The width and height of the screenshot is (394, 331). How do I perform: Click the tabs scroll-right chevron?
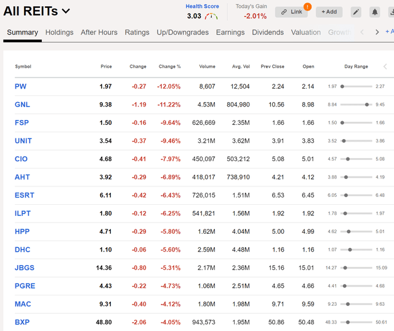[377, 32]
